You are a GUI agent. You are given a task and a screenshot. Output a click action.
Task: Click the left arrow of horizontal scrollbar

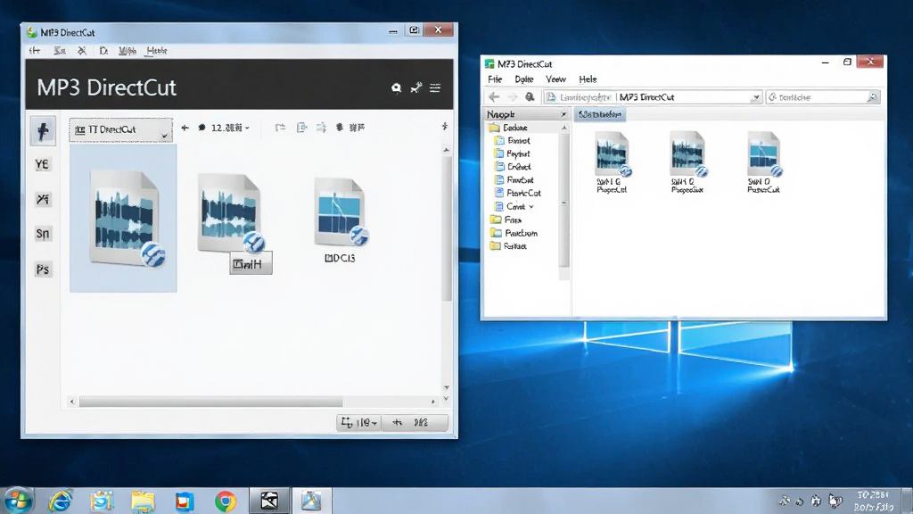tap(72, 402)
